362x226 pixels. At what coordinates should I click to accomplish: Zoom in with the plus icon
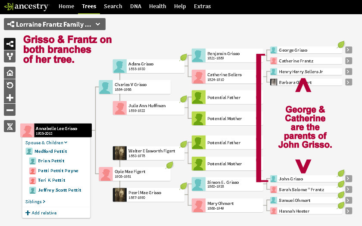click(x=10, y=97)
